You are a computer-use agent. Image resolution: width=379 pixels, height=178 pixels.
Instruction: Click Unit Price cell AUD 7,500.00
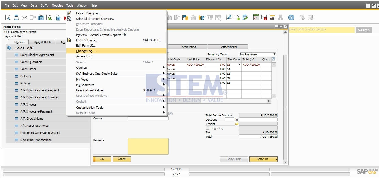coord(195,65)
